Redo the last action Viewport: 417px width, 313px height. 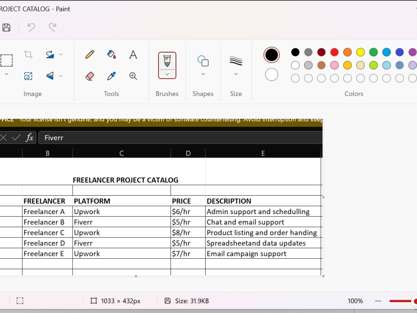pos(53,28)
